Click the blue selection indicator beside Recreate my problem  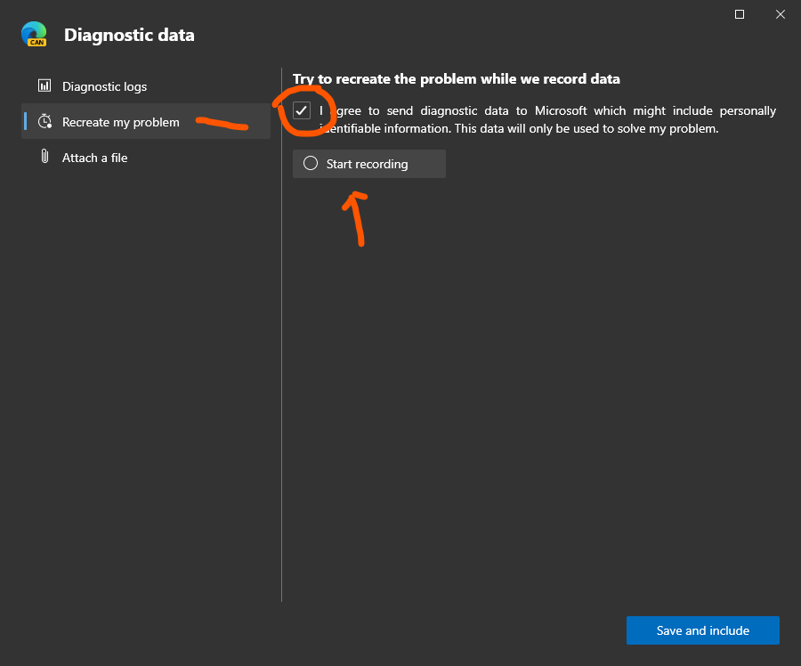click(x=25, y=122)
